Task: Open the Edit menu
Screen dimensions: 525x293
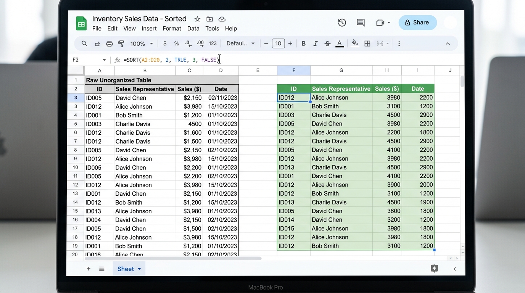Action: (113, 28)
